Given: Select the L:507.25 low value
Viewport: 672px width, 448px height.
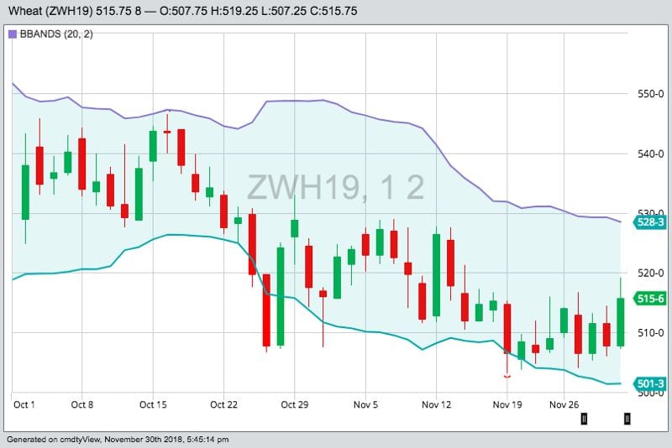Looking at the screenshot, I should pyautogui.click(x=283, y=11).
